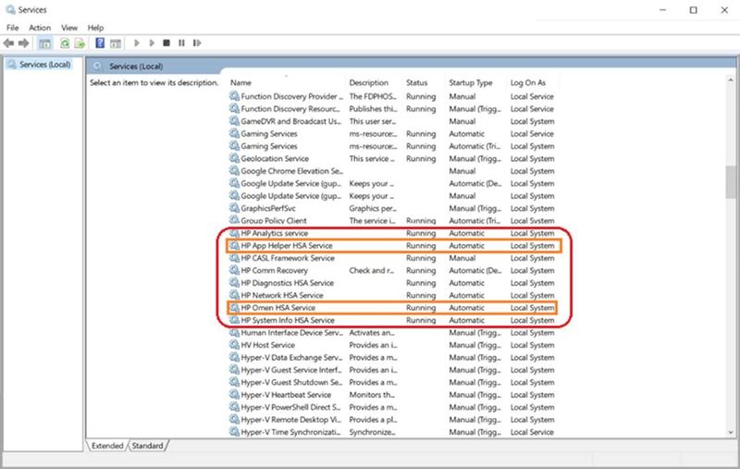This screenshot has height=469, width=740.
Task: Click gear icon beside HP App Helper HSA
Action: tap(234, 245)
